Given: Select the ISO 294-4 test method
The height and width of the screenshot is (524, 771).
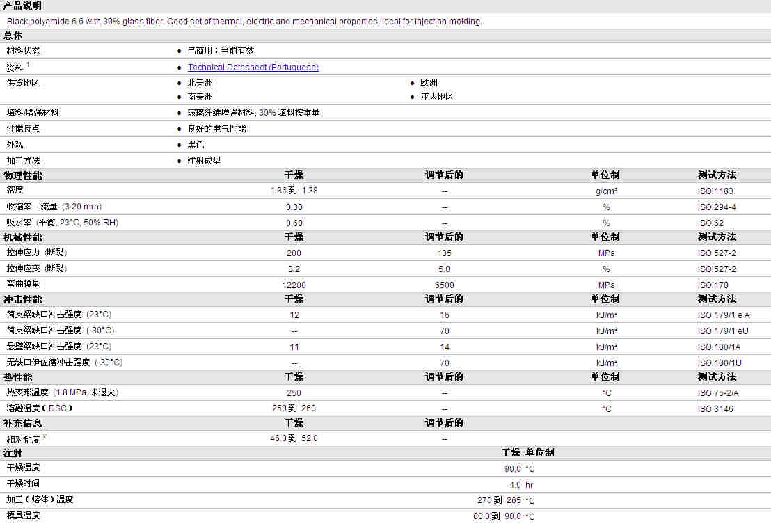Looking at the screenshot, I should click(x=717, y=207).
